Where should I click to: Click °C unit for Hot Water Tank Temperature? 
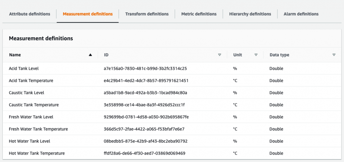tap(235, 153)
